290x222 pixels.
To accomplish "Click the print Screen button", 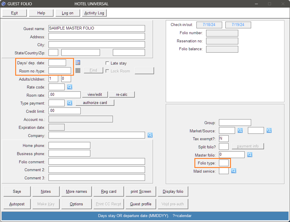I will point(141,192).
